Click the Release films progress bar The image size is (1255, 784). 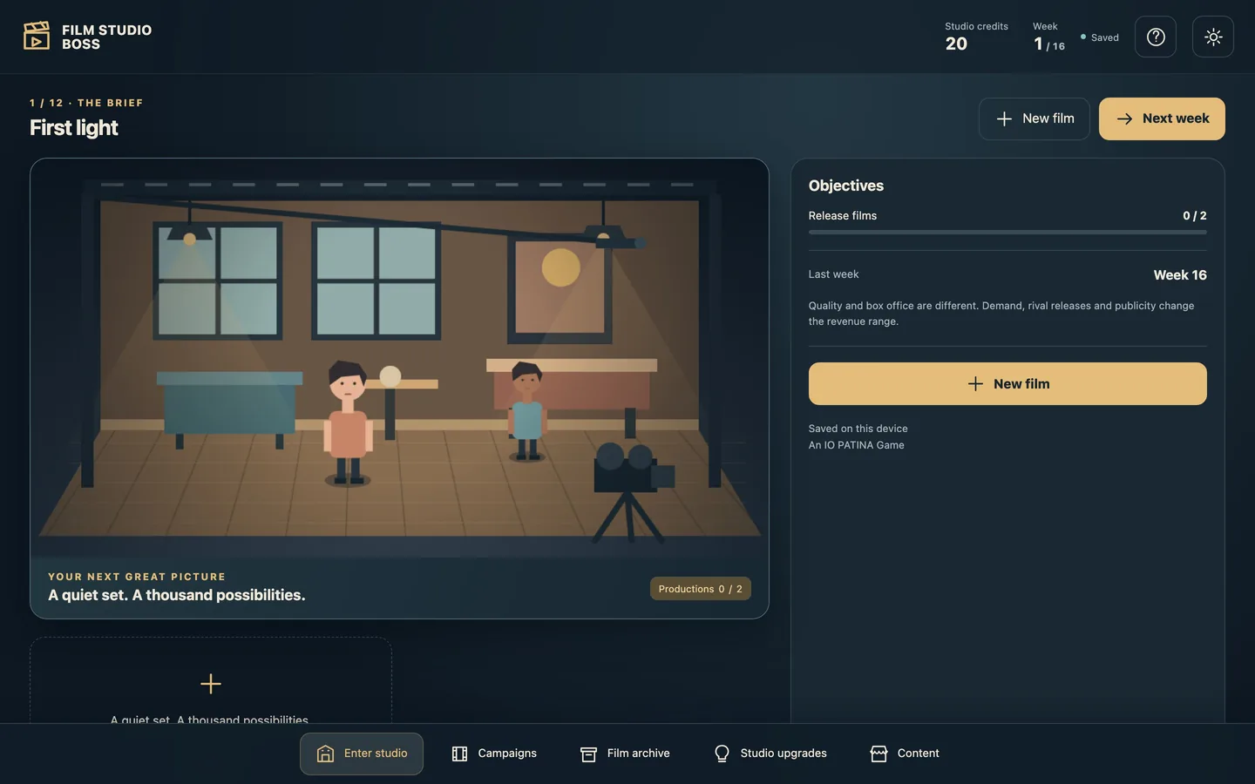pyautogui.click(x=1007, y=233)
